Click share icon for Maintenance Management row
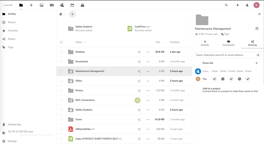The height and width of the screenshot is (144, 264). [x=139, y=71]
